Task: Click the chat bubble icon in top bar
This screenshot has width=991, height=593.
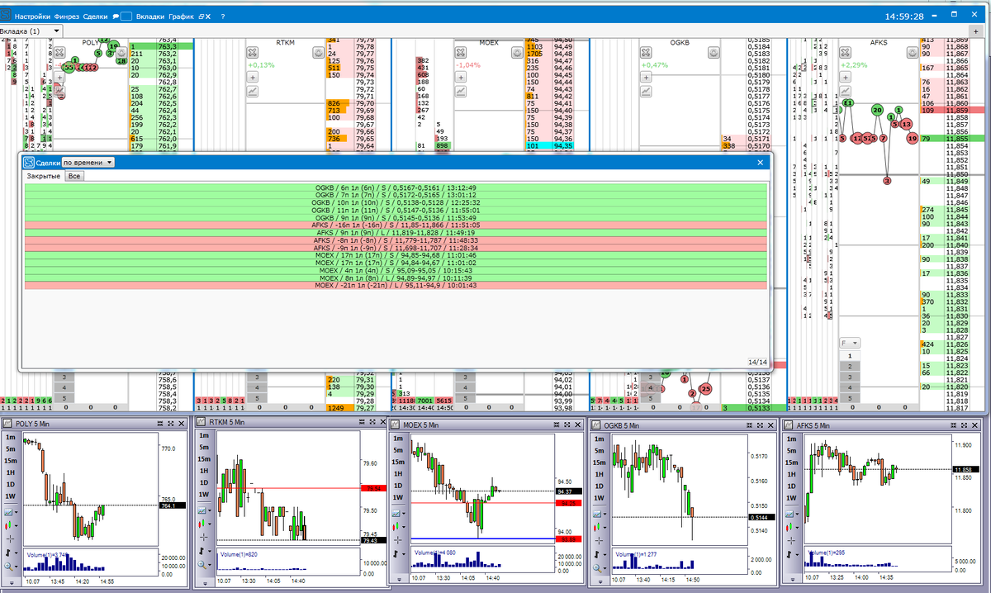Action: pos(116,17)
